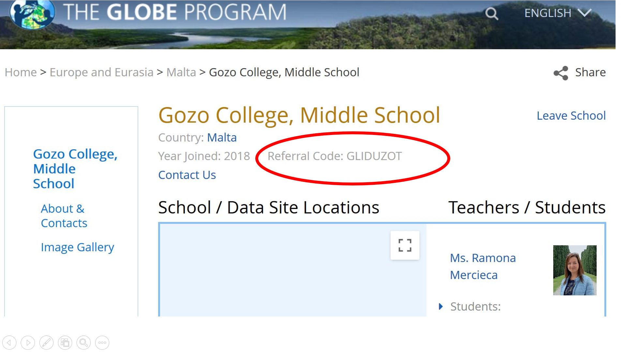Show all slides grid view

(65, 343)
